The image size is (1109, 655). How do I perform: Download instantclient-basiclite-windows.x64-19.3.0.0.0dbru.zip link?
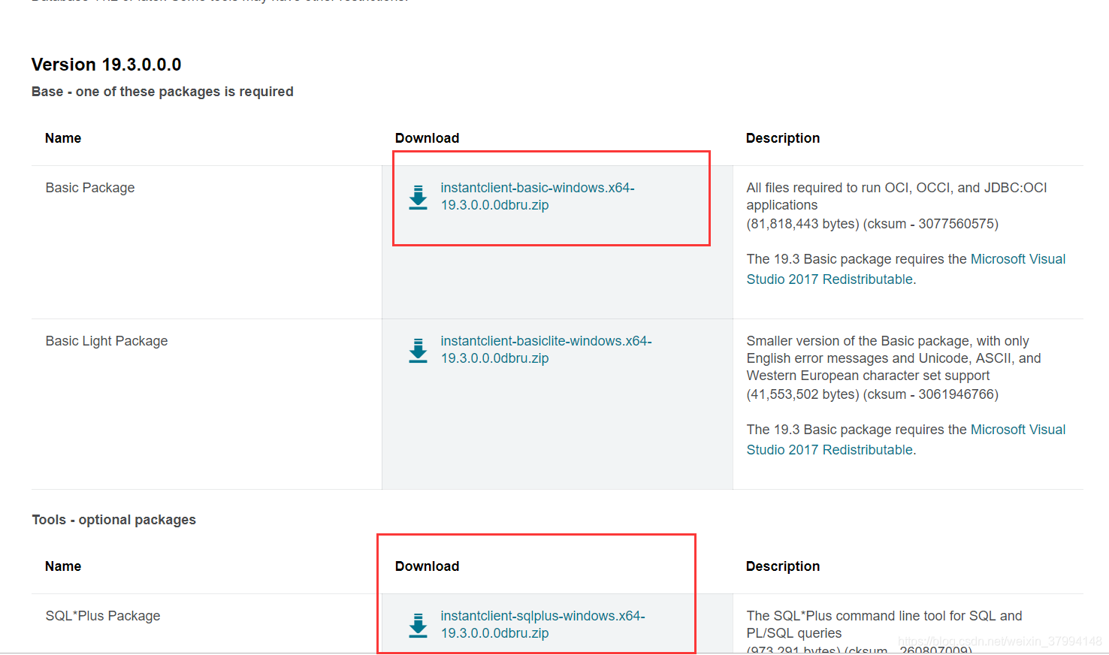tap(546, 349)
